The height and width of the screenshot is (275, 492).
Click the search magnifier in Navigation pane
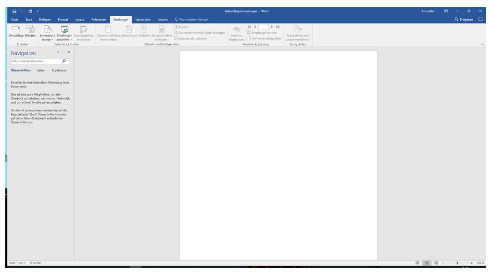64,61
